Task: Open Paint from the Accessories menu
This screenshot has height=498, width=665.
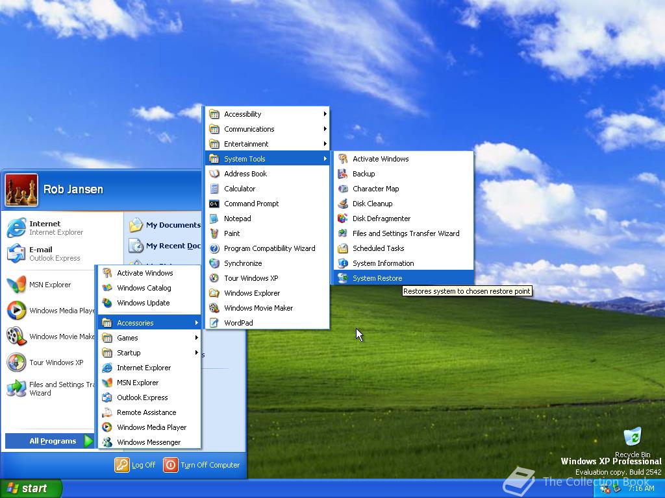Action: pyautogui.click(x=231, y=233)
